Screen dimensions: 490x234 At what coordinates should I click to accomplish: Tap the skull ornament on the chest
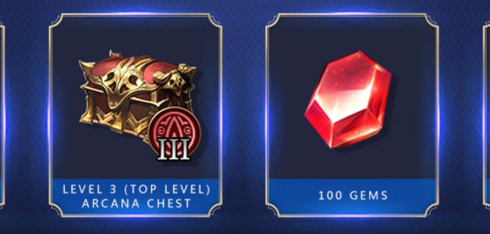174,81
